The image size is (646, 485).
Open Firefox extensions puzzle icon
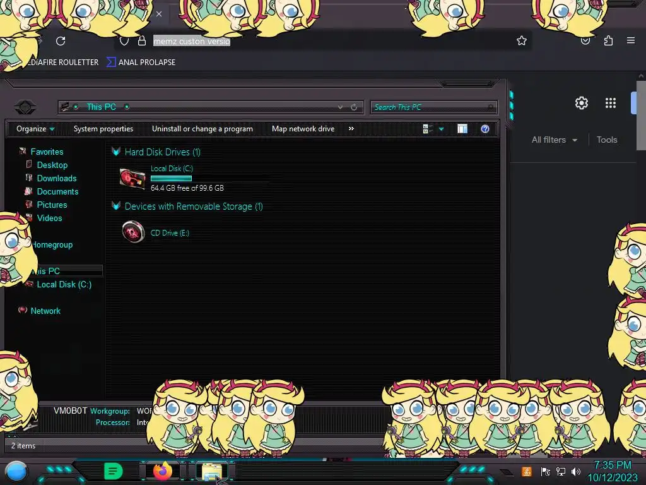point(608,40)
